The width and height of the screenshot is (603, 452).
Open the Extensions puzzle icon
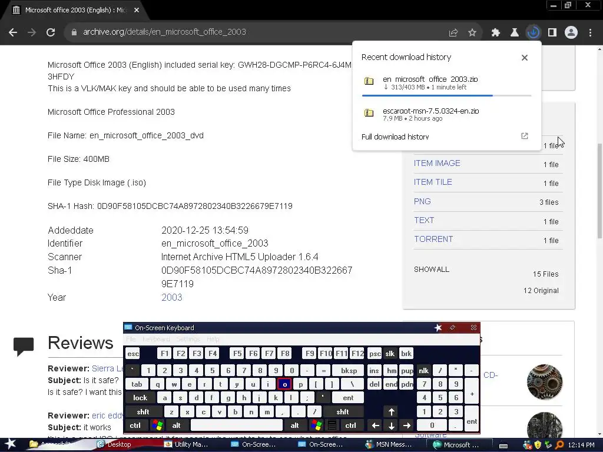[496, 33]
